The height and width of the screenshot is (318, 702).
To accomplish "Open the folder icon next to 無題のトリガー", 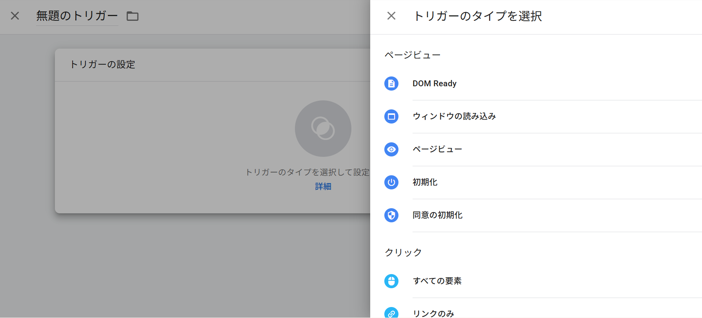I will point(133,16).
